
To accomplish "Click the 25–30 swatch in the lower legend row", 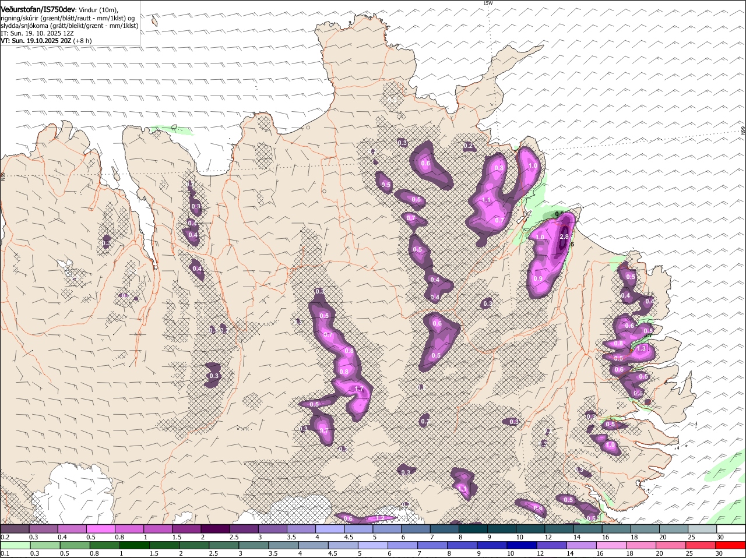I will [x=701, y=546].
